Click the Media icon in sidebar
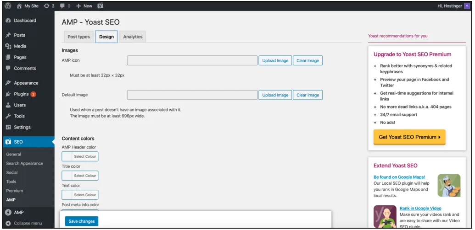 coord(8,46)
